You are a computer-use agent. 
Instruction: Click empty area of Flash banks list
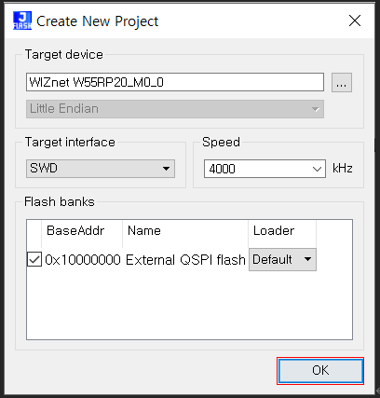click(189, 306)
